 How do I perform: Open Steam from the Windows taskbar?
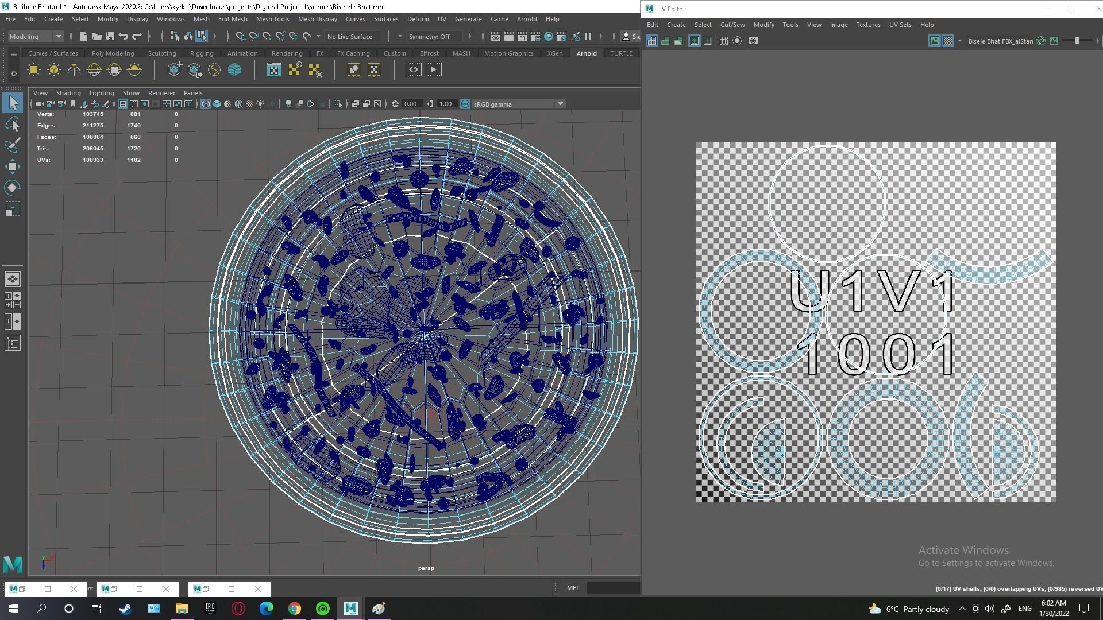[125, 609]
